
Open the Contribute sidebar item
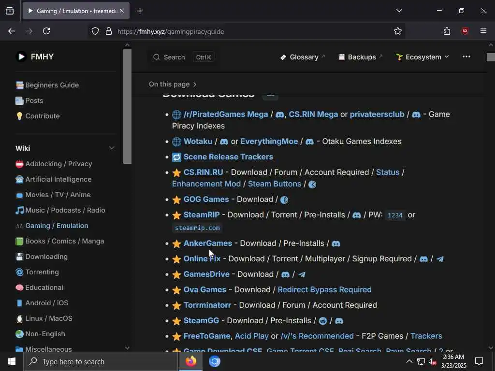pos(38,116)
